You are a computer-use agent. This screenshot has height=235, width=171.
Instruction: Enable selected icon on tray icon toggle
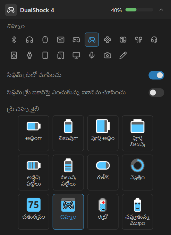click(x=156, y=93)
